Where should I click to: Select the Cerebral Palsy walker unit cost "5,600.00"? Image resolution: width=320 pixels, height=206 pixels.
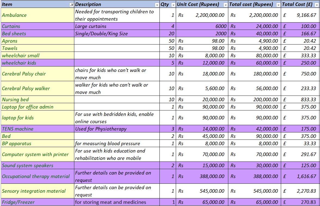pos(202,88)
